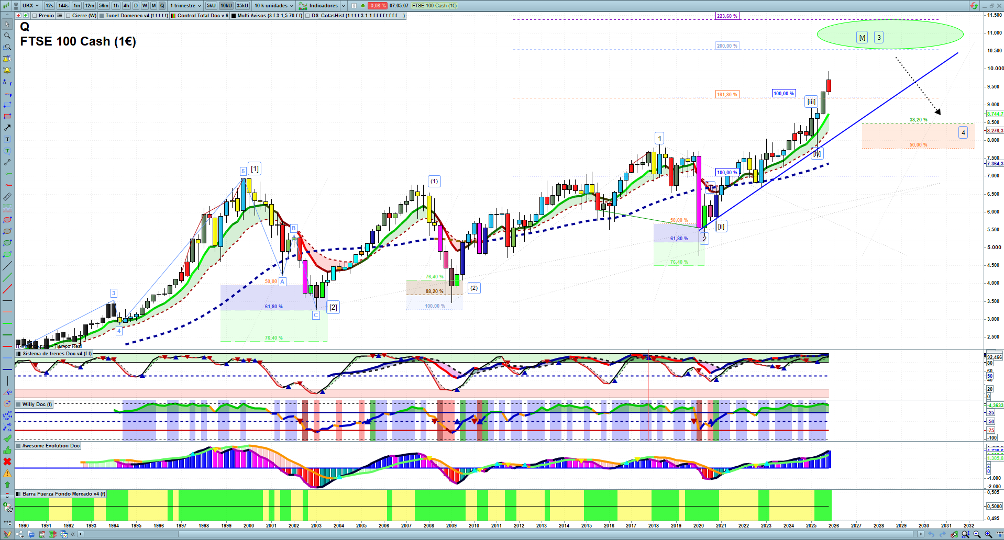Click the 1m timeframe button
The width and height of the screenshot is (1004, 540).
(77, 6)
